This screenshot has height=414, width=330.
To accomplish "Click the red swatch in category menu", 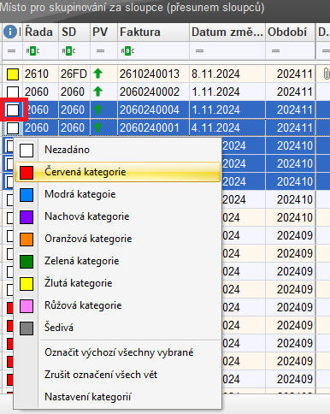I will [27, 173].
